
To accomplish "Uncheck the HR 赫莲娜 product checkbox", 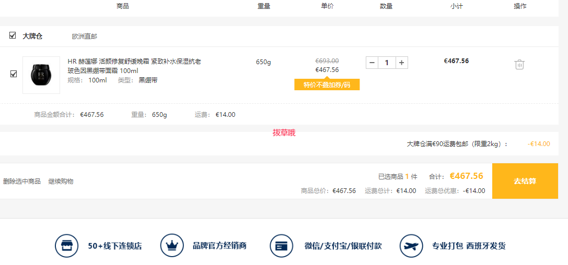I will (14, 74).
